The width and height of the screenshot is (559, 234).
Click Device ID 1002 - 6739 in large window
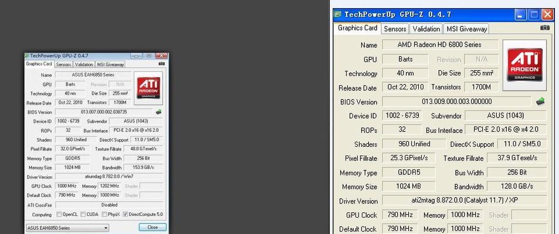point(402,116)
